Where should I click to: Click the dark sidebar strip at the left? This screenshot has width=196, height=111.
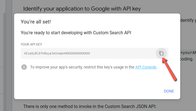click(x=9, y=56)
